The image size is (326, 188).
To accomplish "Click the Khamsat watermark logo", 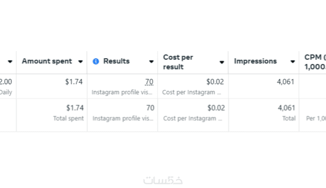I will [x=163, y=180].
